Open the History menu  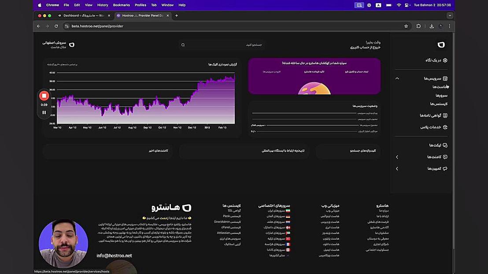(102, 5)
